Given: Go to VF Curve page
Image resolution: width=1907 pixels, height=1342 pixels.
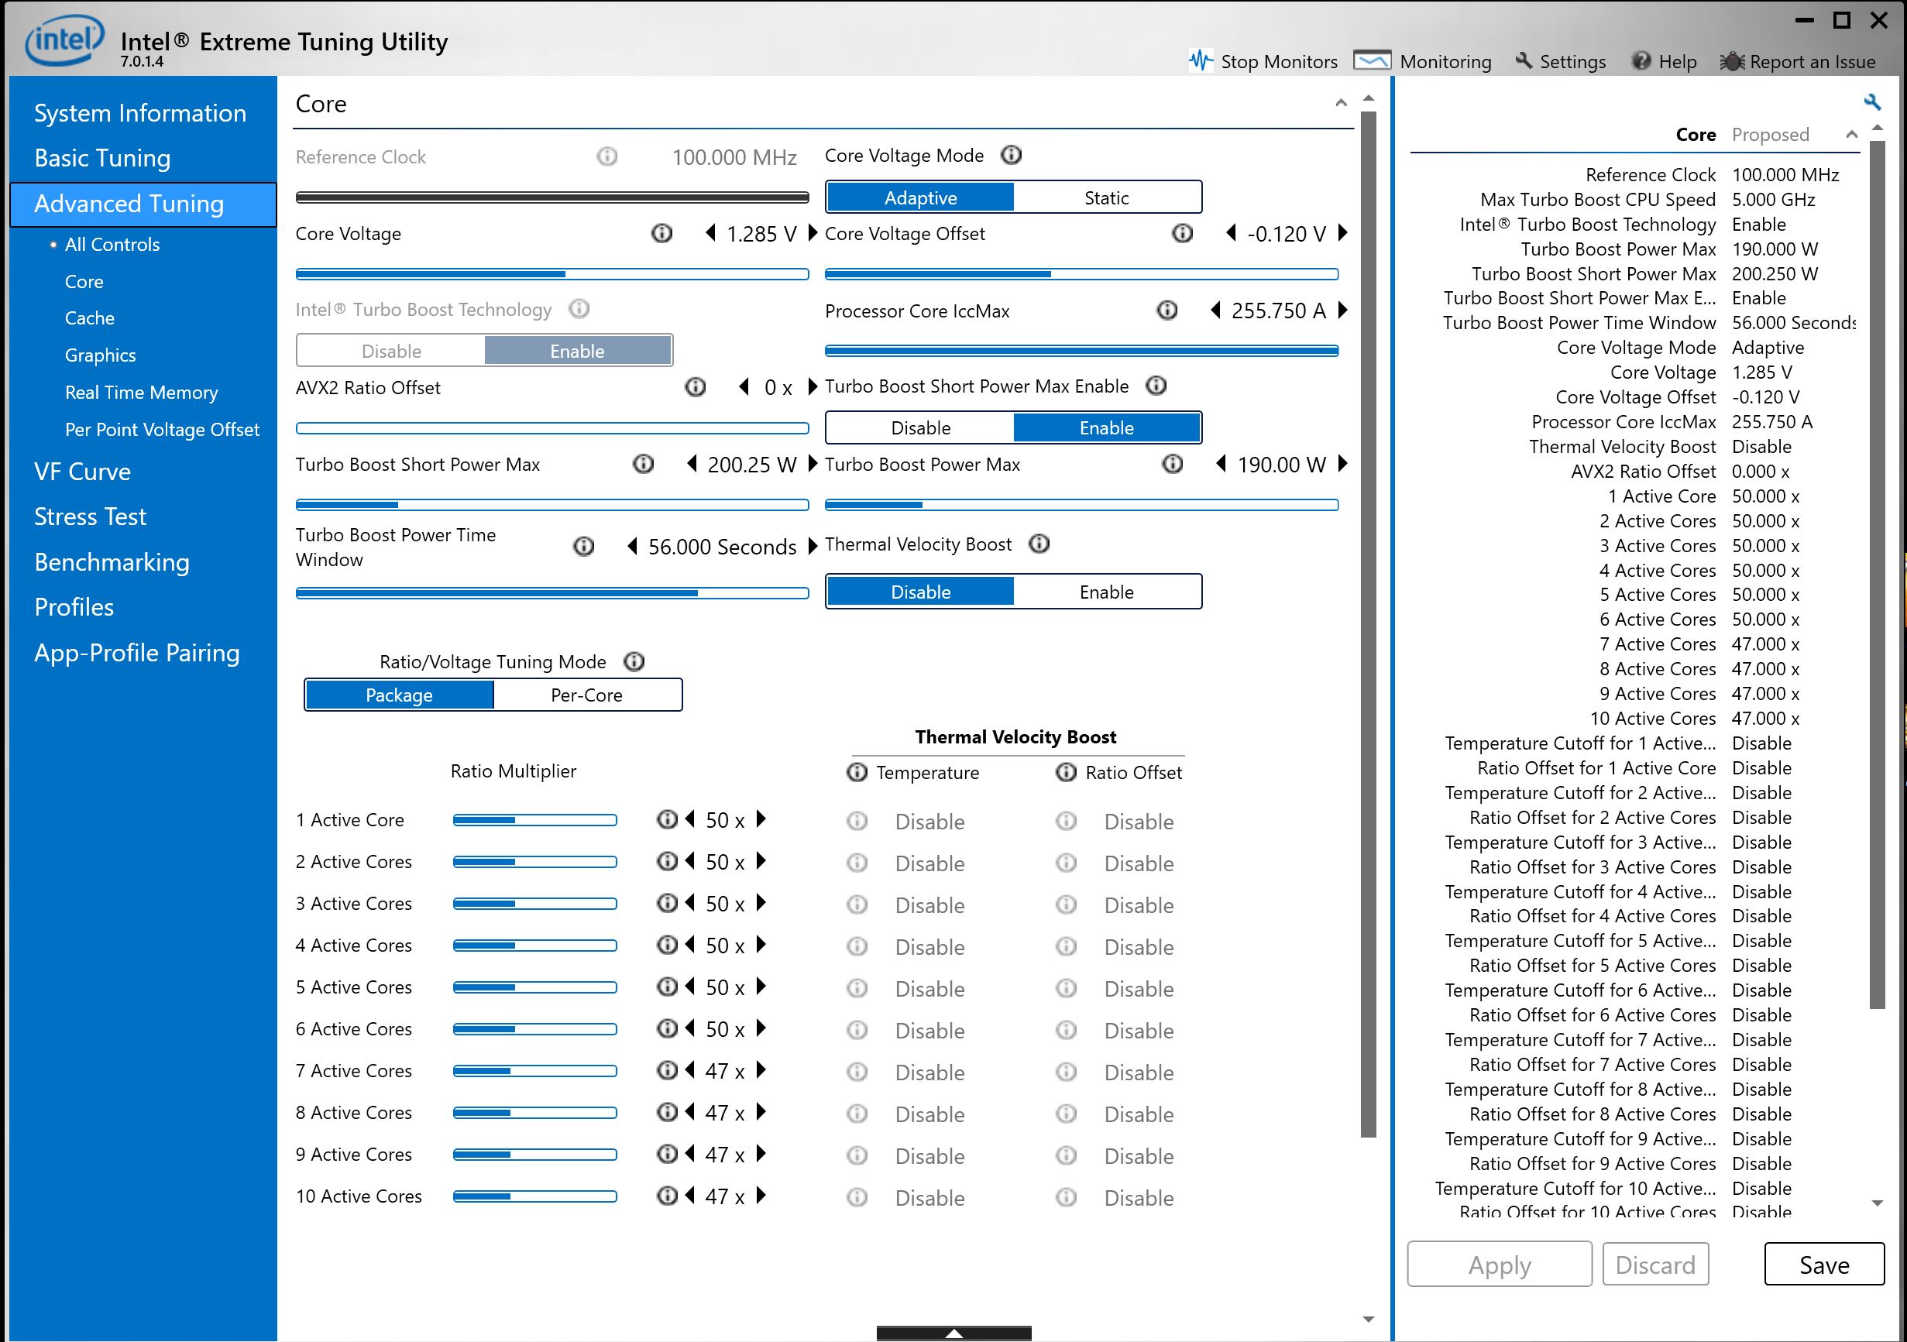Looking at the screenshot, I should point(82,472).
